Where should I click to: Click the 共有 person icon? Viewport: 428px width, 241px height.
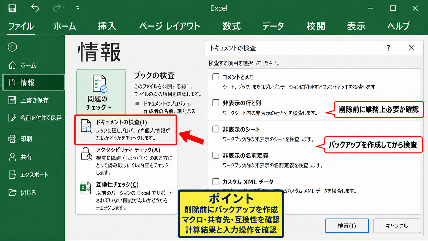(12, 157)
